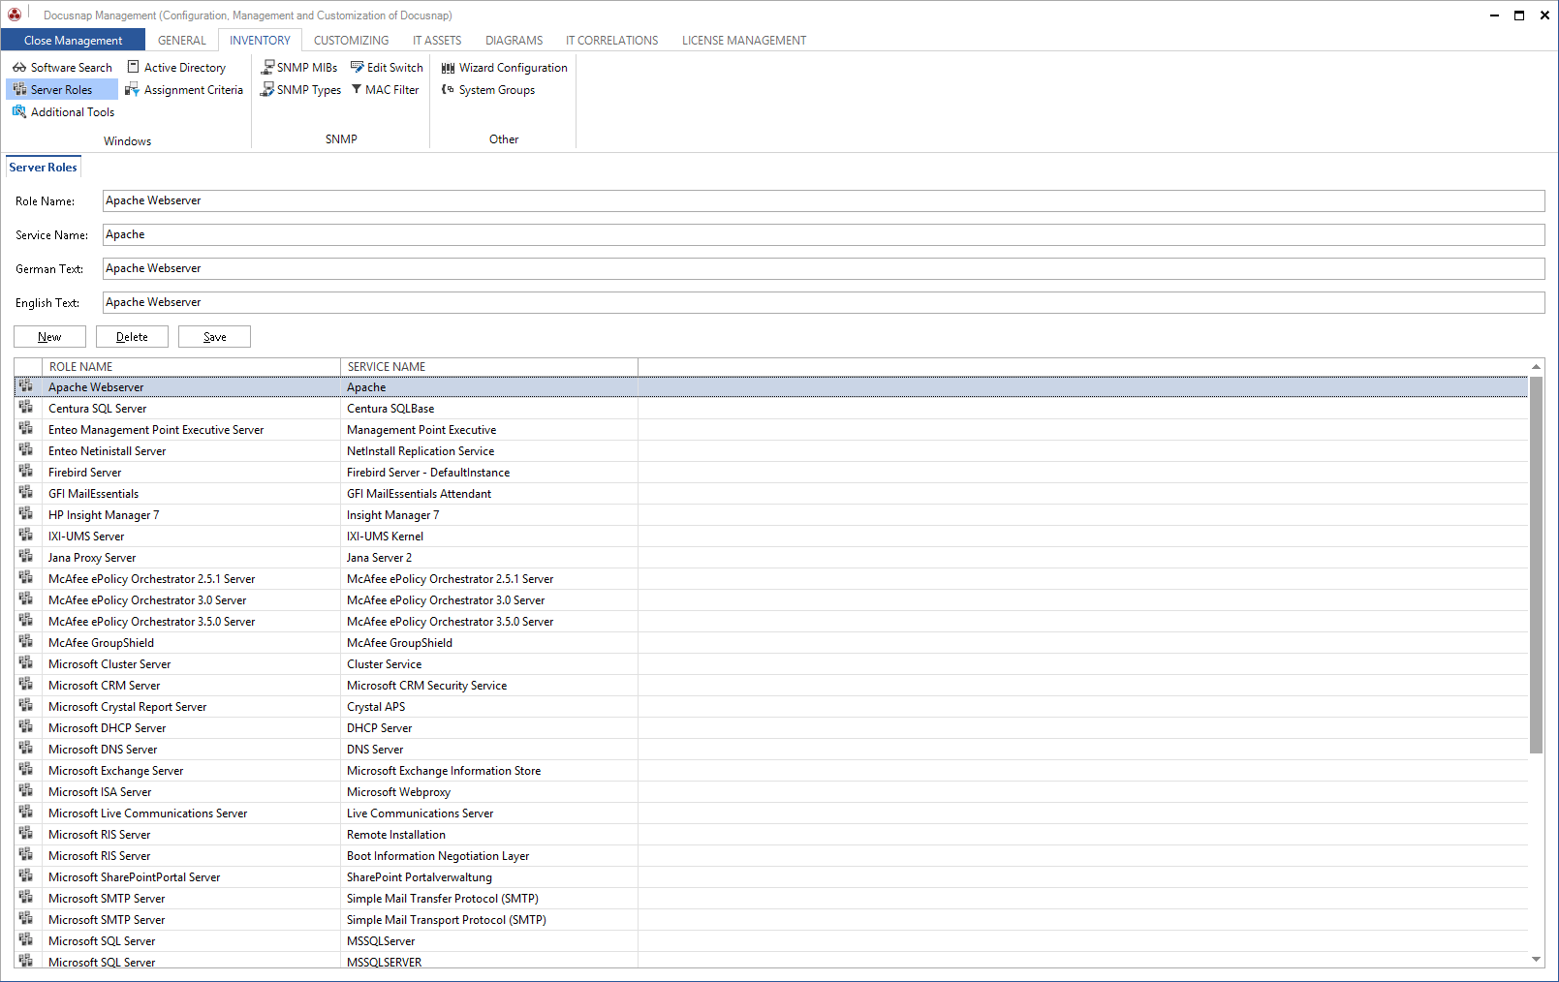Click the New button
1559x982 pixels.
coord(49,337)
